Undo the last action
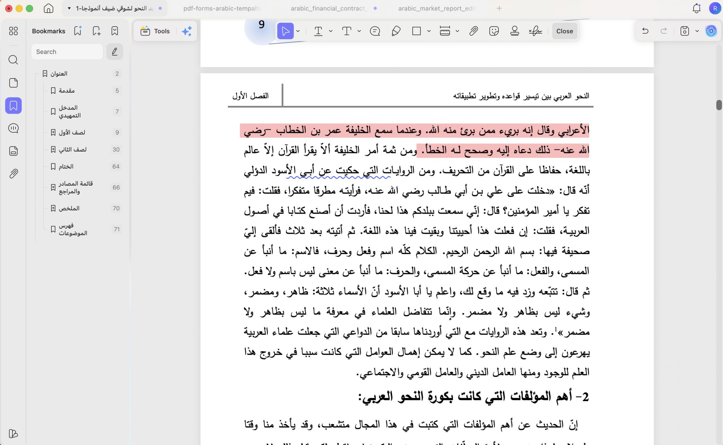The height and width of the screenshot is (445, 723). click(x=645, y=31)
